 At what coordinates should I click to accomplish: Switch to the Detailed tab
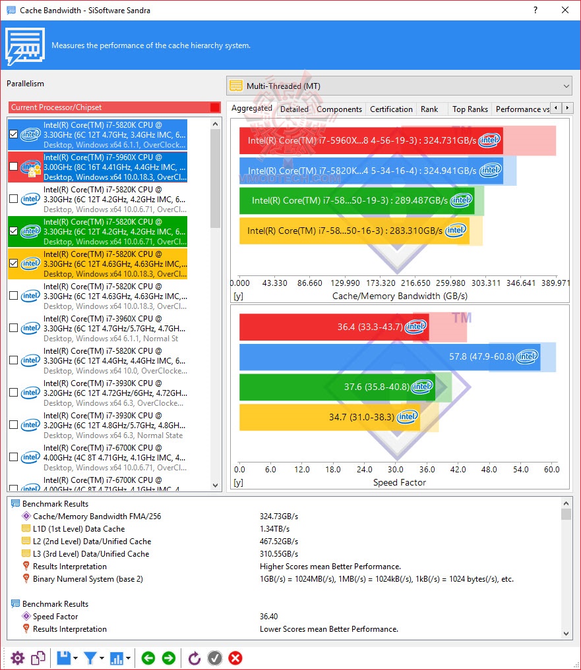coord(294,109)
